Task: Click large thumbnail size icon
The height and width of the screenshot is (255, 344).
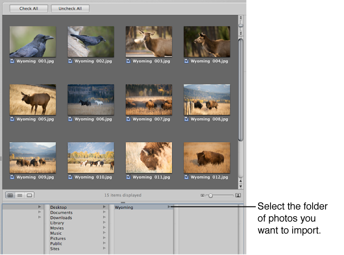Action: pyautogui.click(x=238, y=195)
